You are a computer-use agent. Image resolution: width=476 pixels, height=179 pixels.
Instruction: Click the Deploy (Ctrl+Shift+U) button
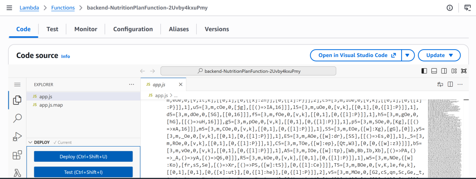(83, 157)
